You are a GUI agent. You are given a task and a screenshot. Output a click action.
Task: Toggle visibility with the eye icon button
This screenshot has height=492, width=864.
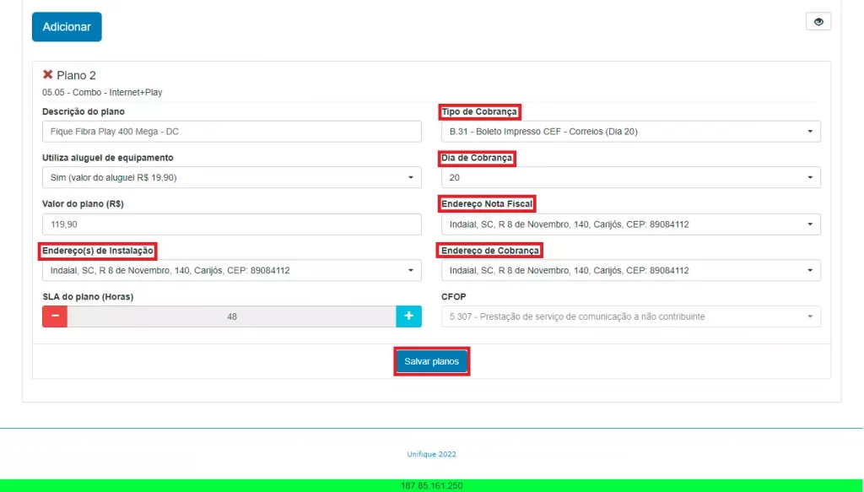pos(818,21)
